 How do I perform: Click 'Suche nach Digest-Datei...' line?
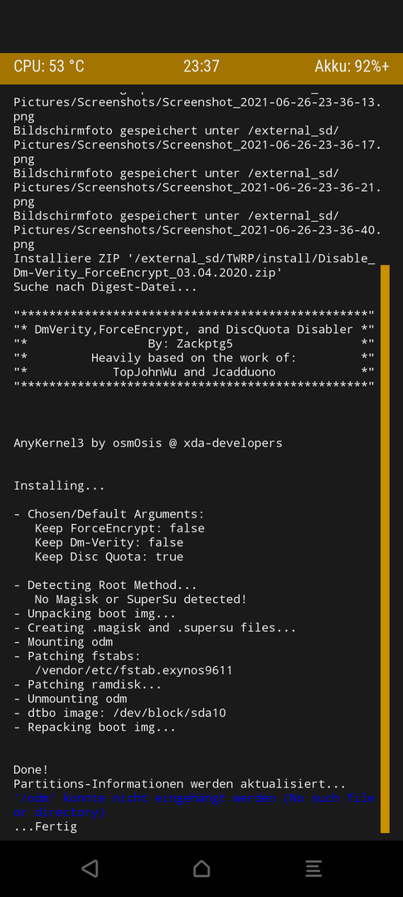[105, 287]
